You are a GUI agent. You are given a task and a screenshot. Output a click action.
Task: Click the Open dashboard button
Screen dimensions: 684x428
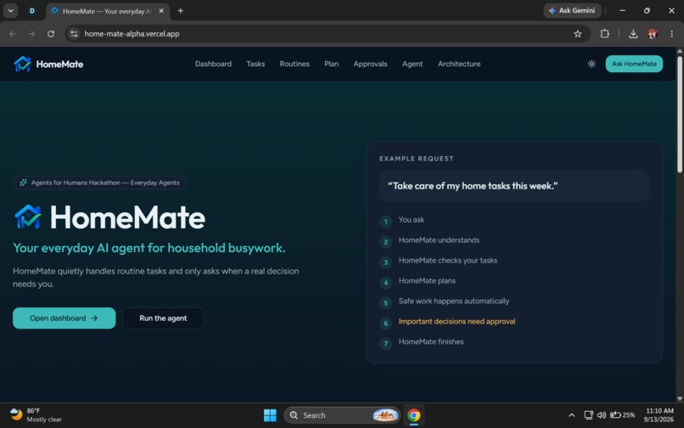(64, 318)
